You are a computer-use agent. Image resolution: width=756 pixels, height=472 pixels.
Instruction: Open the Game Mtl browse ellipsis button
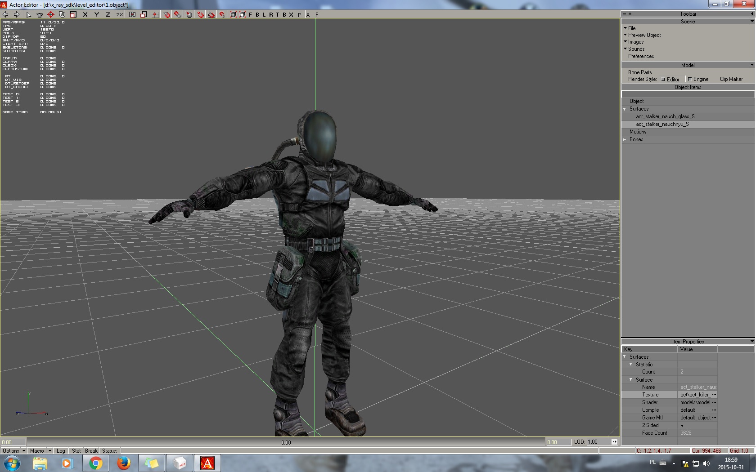(x=714, y=418)
